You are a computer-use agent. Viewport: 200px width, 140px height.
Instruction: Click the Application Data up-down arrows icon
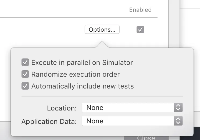click(x=178, y=121)
